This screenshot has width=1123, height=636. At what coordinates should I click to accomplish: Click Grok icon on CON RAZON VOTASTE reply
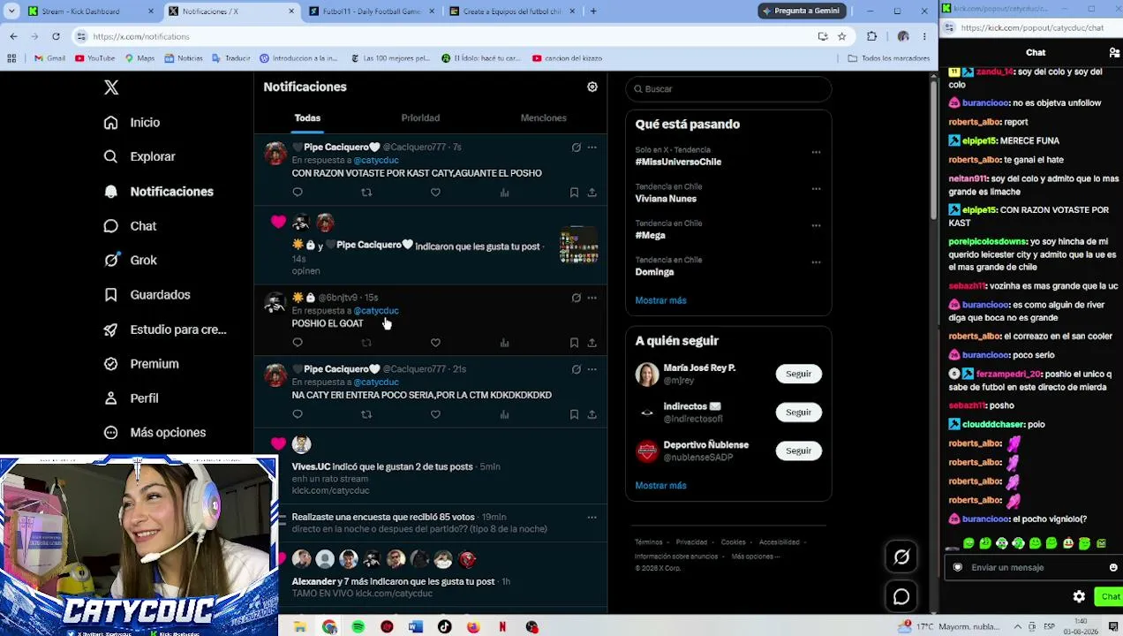pyautogui.click(x=576, y=148)
